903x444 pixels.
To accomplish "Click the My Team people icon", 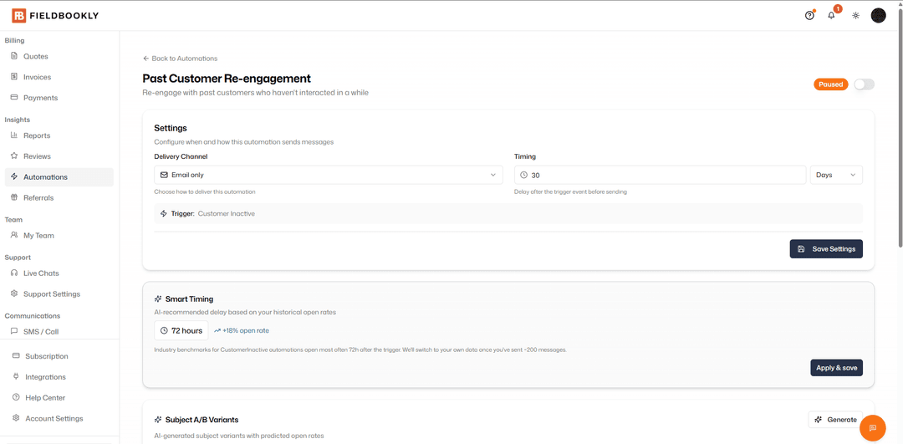I will [x=14, y=235].
